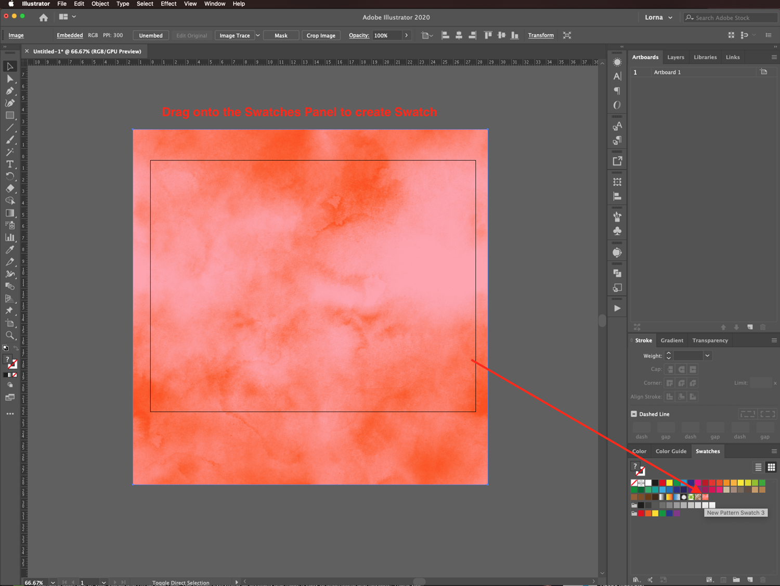This screenshot has height=586, width=780.
Task: Click New Swatch icon in Swatches panel
Action: (x=750, y=579)
